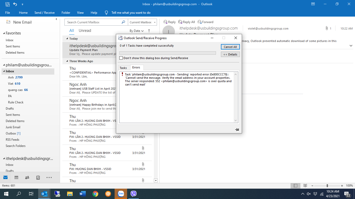355x199 pixels.
Task: Open the Send / Receive ribbon tab
Action: coord(44,13)
